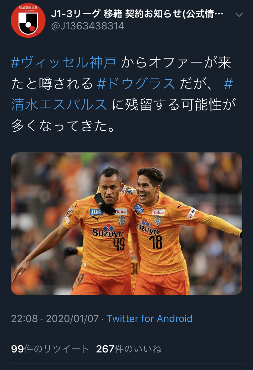Click the 99 retweet count number
Viewport: 253px width, 370px height.
click(x=18, y=349)
